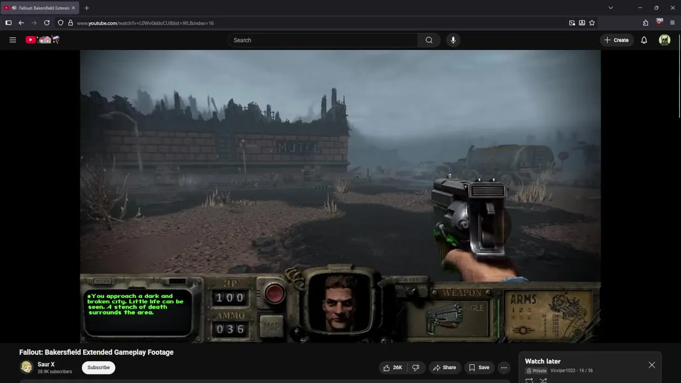This screenshot has width=681, height=383.
Task: Mute tab via the speaker icon
Action: point(13,8)
